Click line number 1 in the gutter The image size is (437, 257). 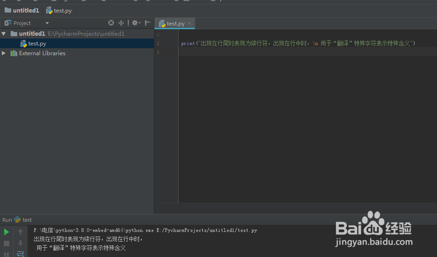158,35
